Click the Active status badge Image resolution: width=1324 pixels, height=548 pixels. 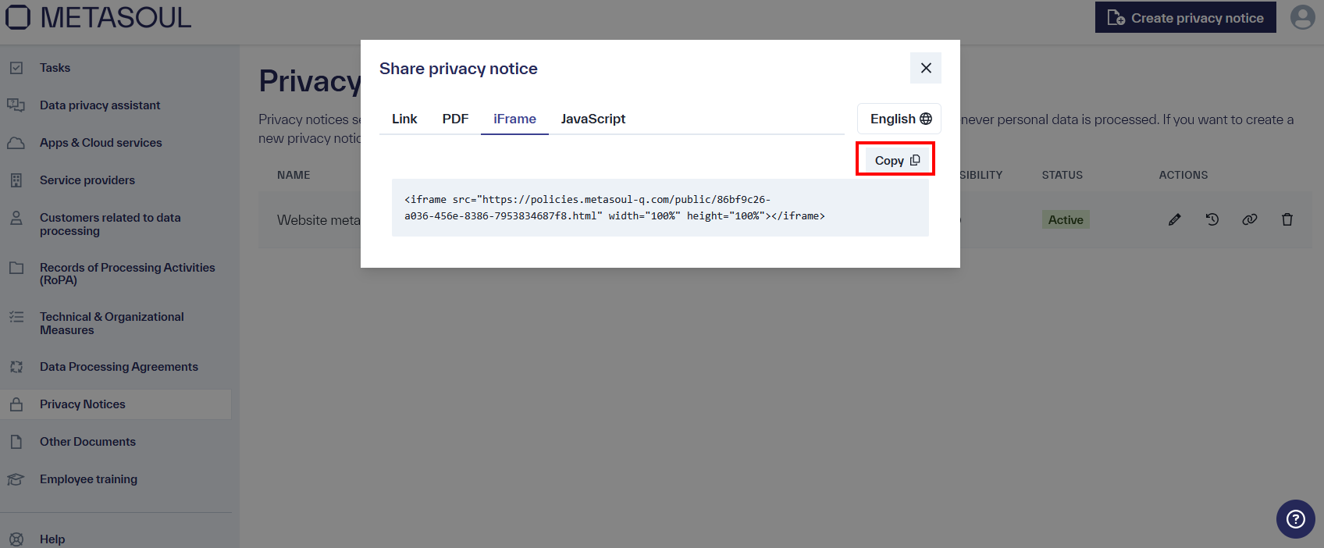tap(1066, 220)
